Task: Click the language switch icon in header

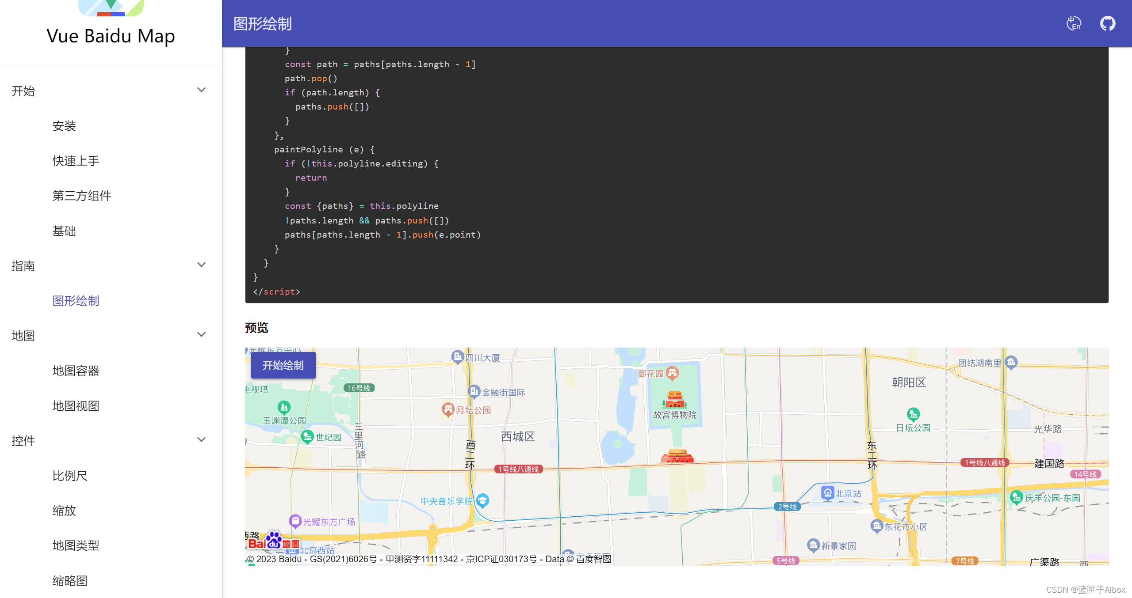Action: (1073, 23)
